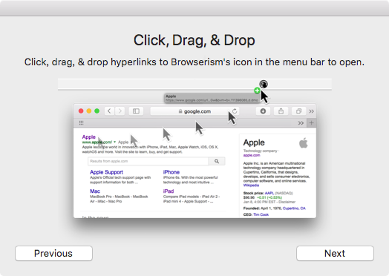The height and width of the screenshot is (276, 389).
Task: Open the show all tabs icon
Action: click(298, 111)
